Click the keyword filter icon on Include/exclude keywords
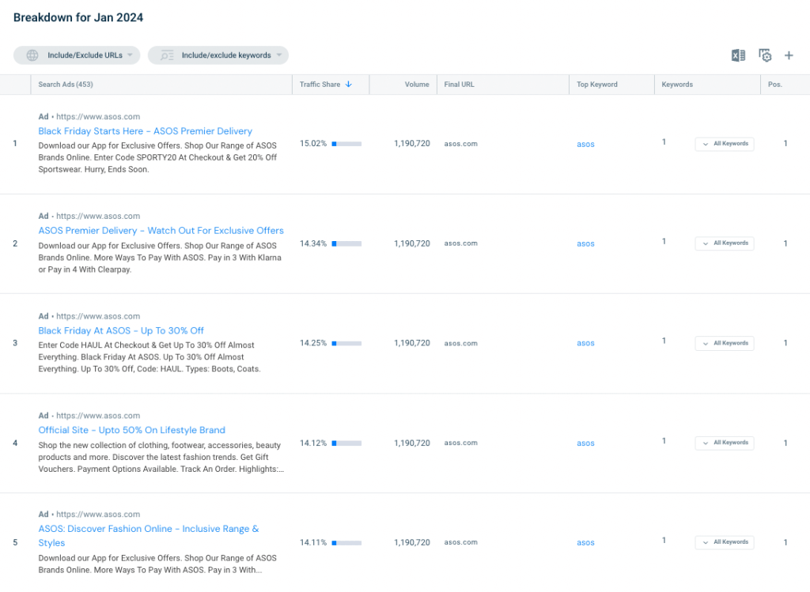This screenshot has height=592, width=810. pyautogui.click(x=168, y=55)
